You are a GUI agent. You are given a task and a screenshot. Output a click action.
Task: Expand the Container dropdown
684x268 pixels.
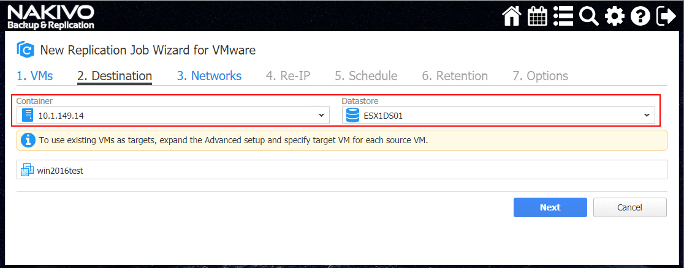click(x=322, y=115)
